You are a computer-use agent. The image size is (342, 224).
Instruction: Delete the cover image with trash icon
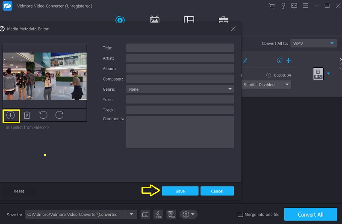pos(27,115)
